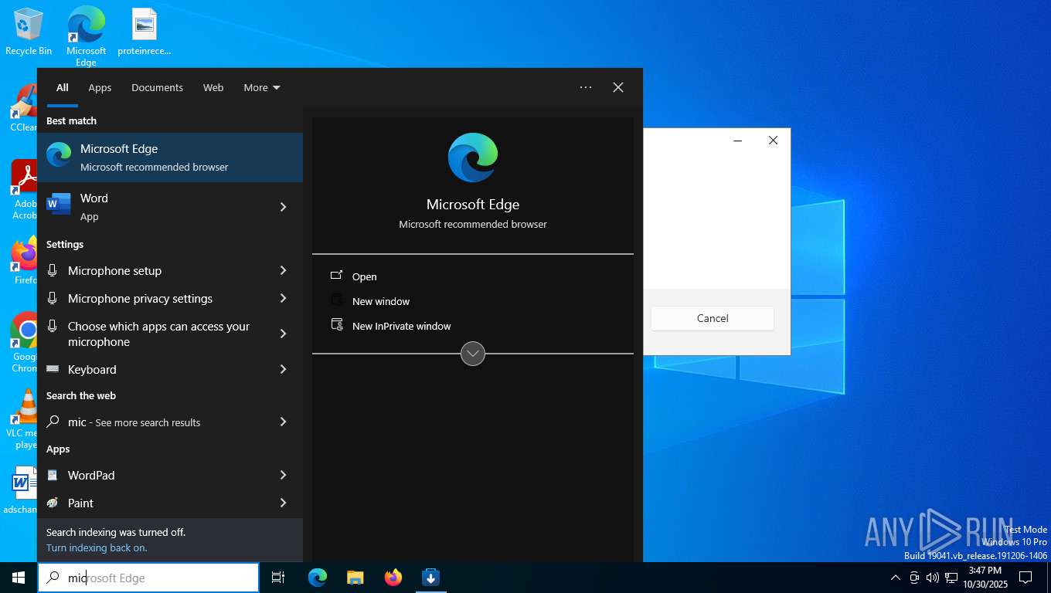Switch to the Web search tab
This screenshot has height=593, width=1051.
[213, 87]
